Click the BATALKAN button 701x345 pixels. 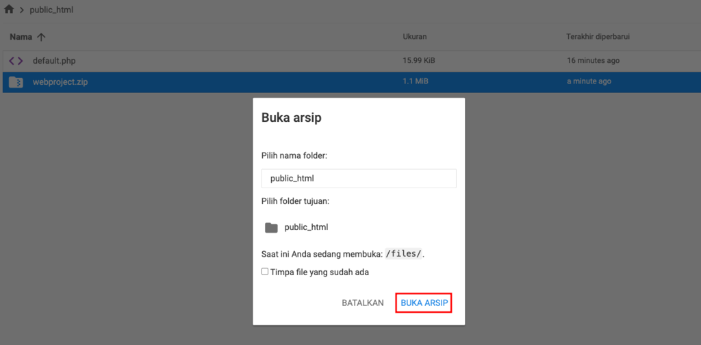[363, 303]
